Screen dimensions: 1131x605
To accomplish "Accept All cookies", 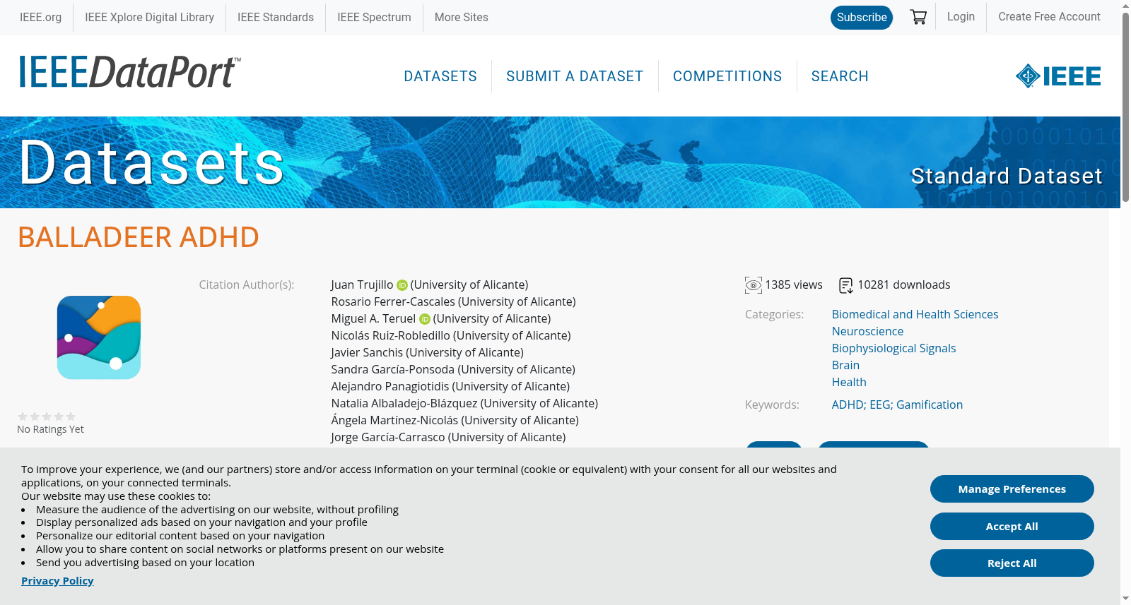I will (1012, 527).
